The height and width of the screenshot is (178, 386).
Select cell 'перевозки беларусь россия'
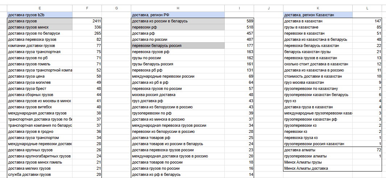(x=178, y=45)
